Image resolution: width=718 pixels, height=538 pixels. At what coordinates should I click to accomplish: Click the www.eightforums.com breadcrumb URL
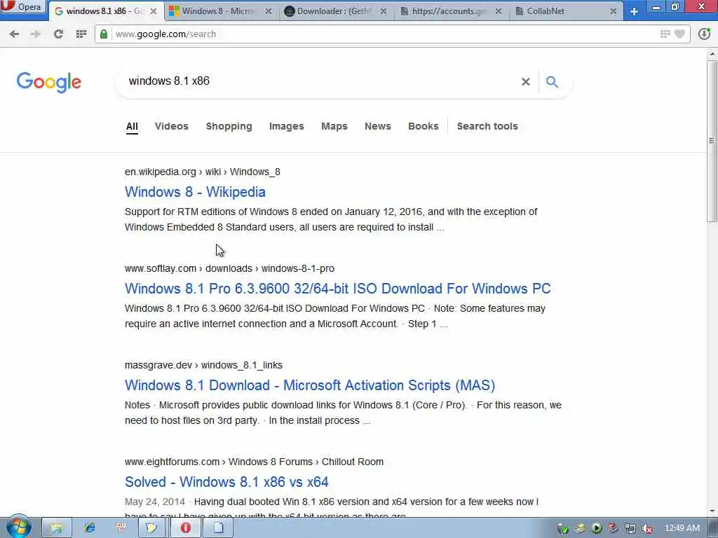(x=254, y=462)
